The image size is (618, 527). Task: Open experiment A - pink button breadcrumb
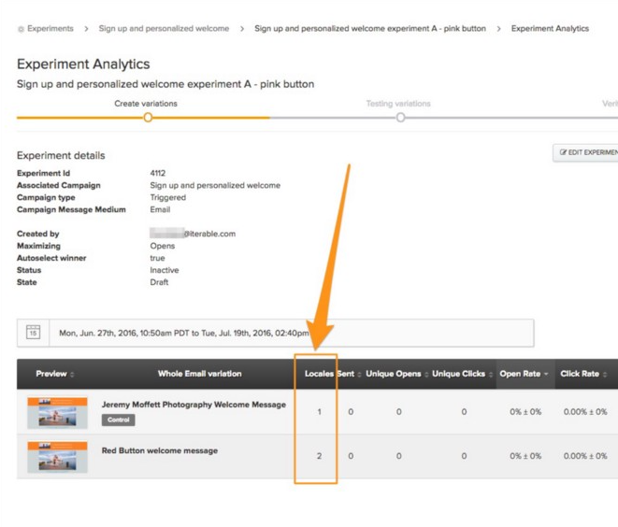[369, 29]
